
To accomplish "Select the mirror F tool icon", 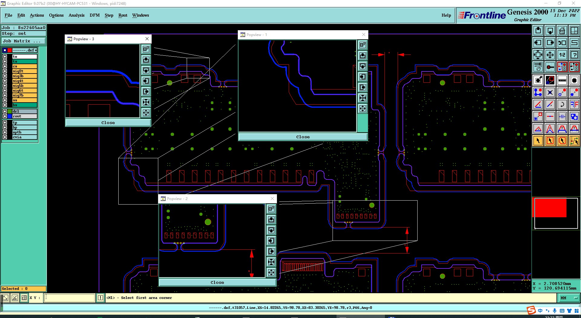I will click(x=574, y=104).
